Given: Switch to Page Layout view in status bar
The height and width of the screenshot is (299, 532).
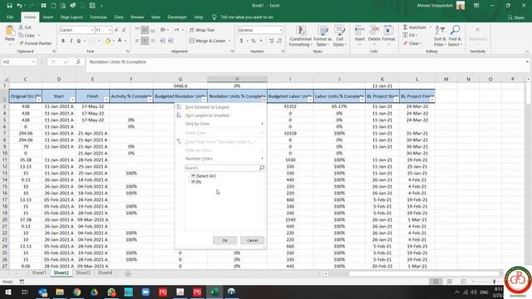Looking at the screenshot, I should (449, 282).
